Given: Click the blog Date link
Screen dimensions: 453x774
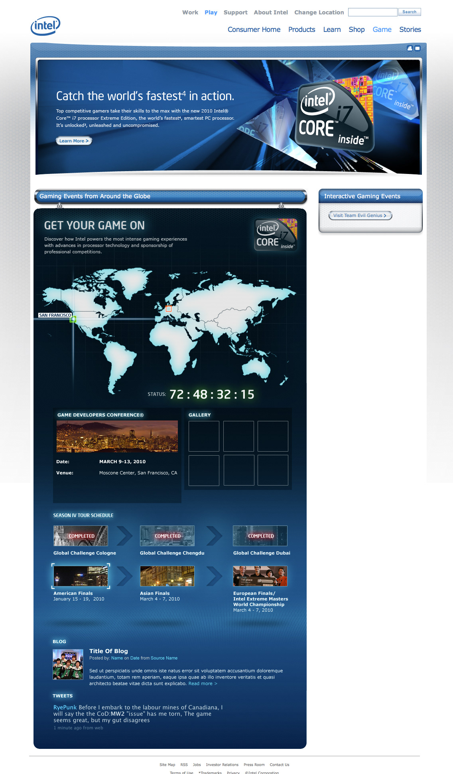Looking at the screenshot, I should 135,658.
